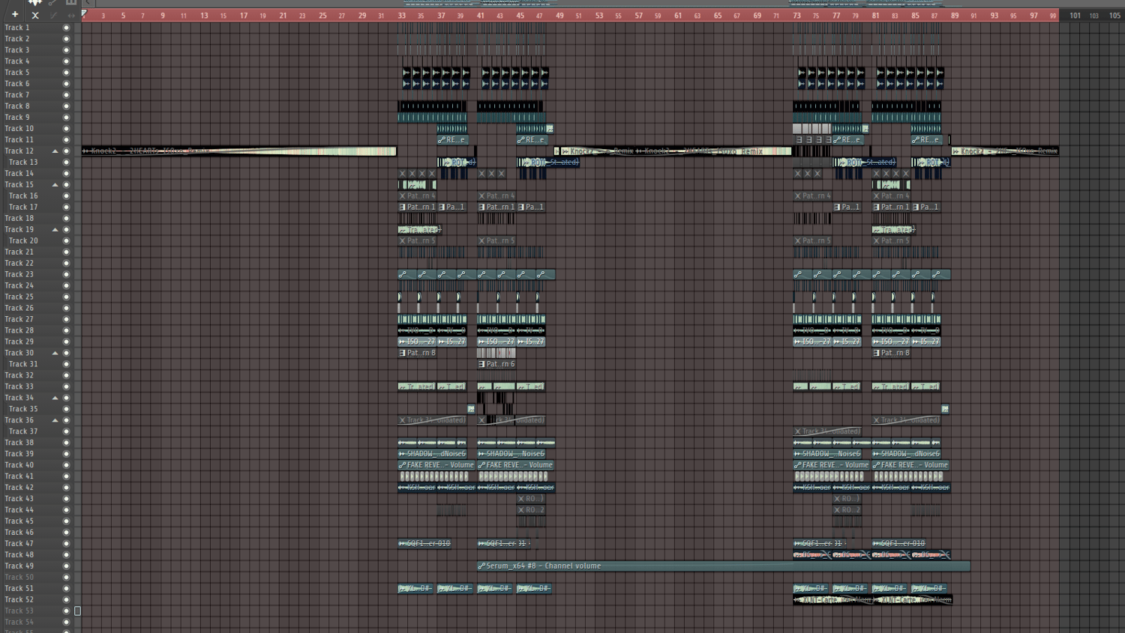1125x633 pixels.
Task: Click the Track 31 sub-track label
Action: [x=23, y=364]
